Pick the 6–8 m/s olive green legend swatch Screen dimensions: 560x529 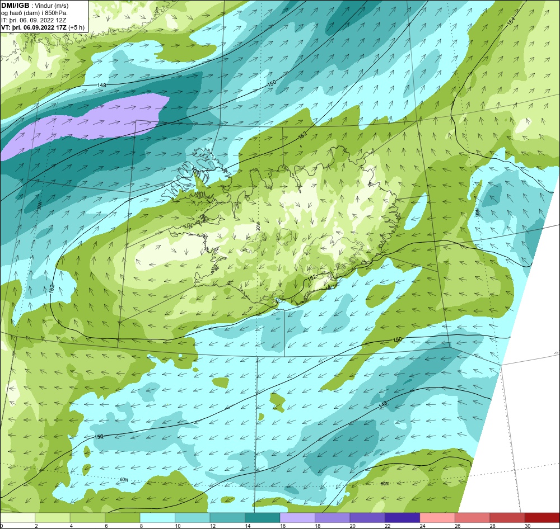pyautogui.click(x=123, y=517)
